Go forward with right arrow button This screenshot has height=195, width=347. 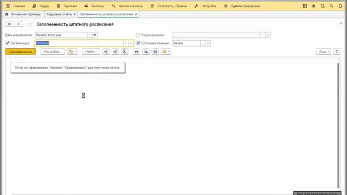tap(18, 24)
